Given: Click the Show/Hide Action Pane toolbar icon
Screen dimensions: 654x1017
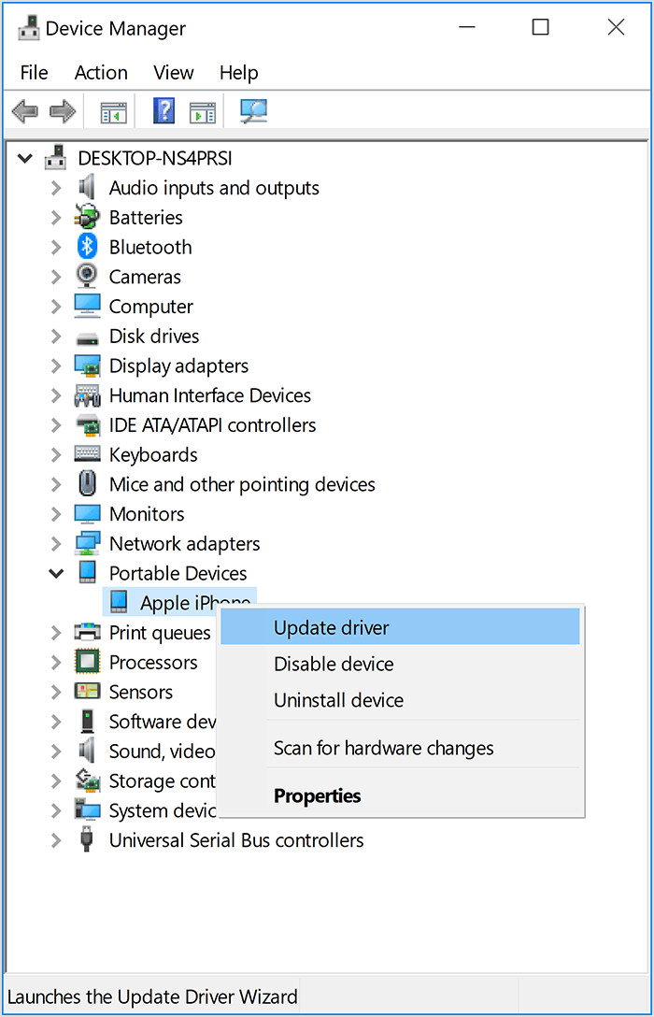Looking at the screenshot, I should [203, 112].
